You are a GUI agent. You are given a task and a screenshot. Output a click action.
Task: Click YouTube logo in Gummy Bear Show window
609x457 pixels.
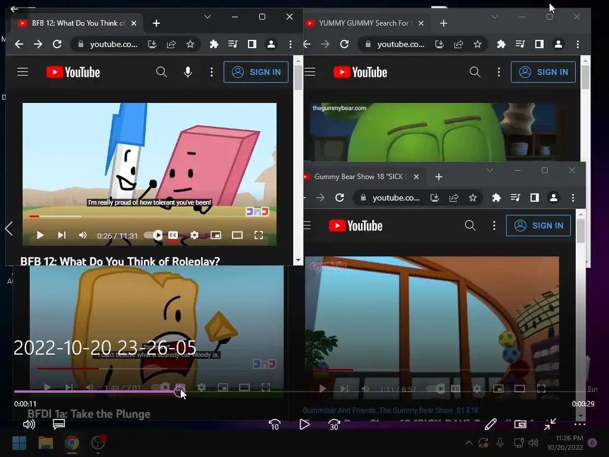356,226
